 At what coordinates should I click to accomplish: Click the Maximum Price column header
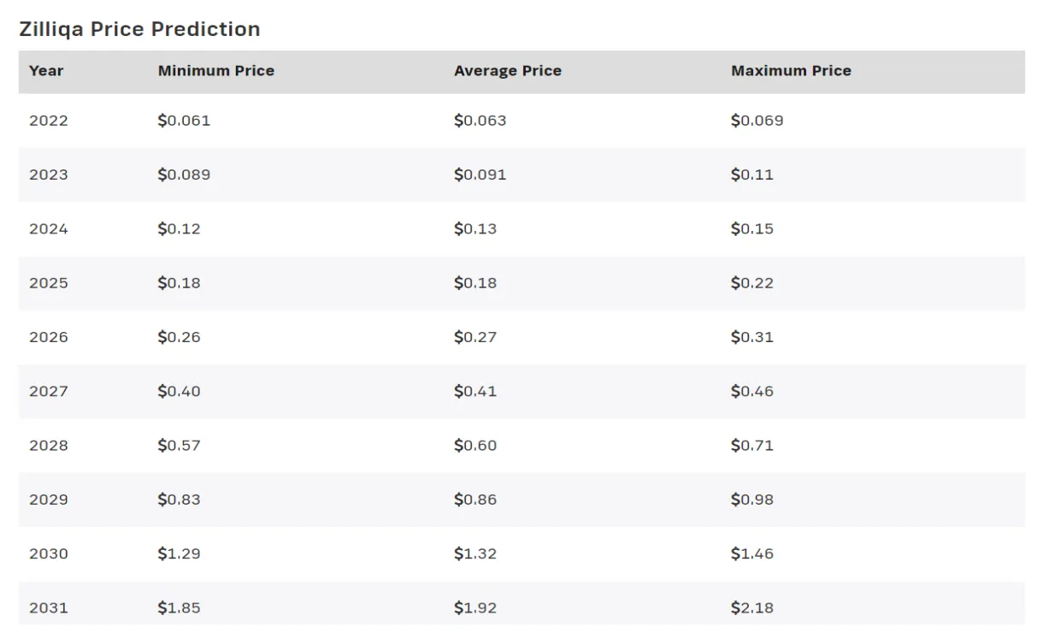pos(791,71)
